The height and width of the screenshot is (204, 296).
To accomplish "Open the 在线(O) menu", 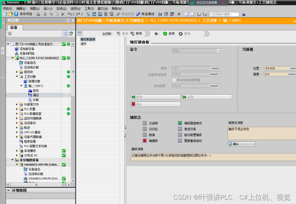I will (x=61, y=9).
